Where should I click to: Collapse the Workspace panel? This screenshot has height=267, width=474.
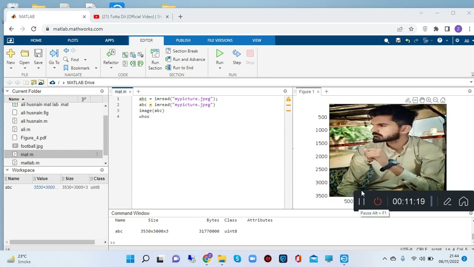point(7,170)
